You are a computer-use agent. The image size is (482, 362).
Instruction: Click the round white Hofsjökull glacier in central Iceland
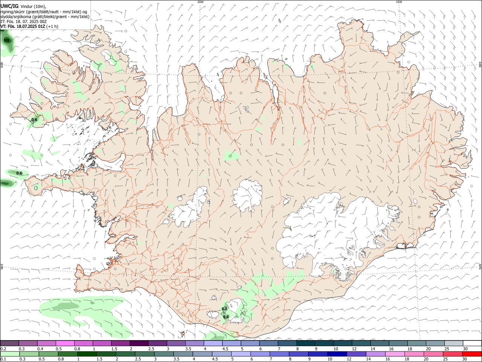[248, 195]
